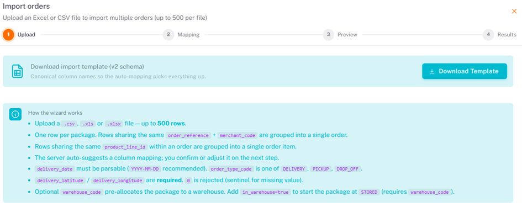Click the .csv code tag

(x=69, y=124)
